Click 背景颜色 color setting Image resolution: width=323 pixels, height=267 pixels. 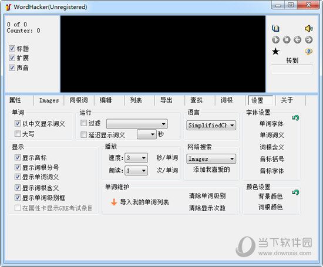pos(271,196)
